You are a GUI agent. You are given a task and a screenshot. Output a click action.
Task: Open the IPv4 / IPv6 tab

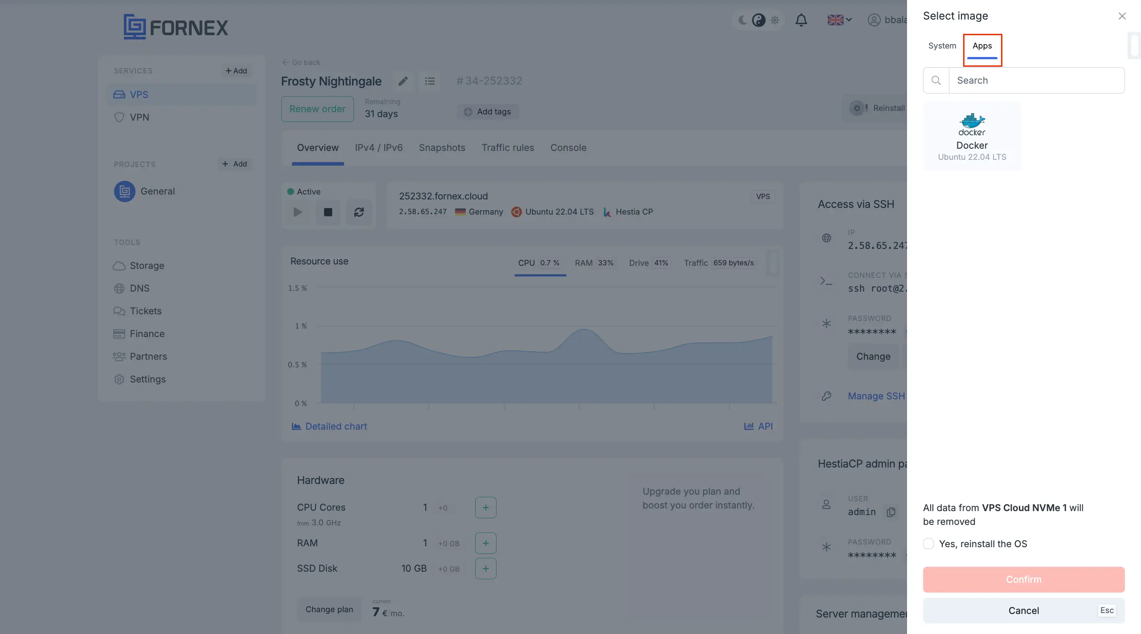click(378, 148)
